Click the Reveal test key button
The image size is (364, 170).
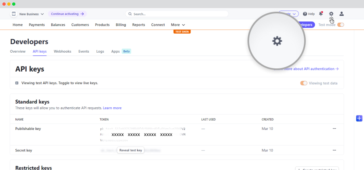click(x=131, y=150)
